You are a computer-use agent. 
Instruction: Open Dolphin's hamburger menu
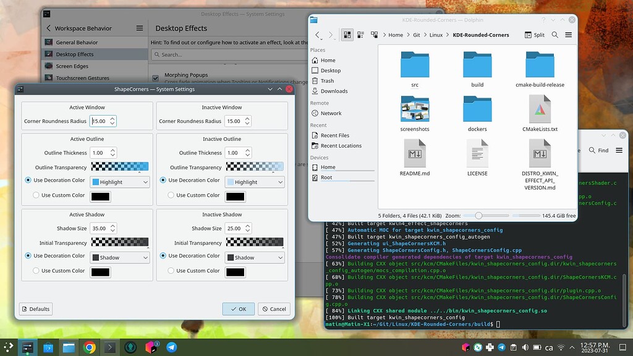tap(568, 35)
